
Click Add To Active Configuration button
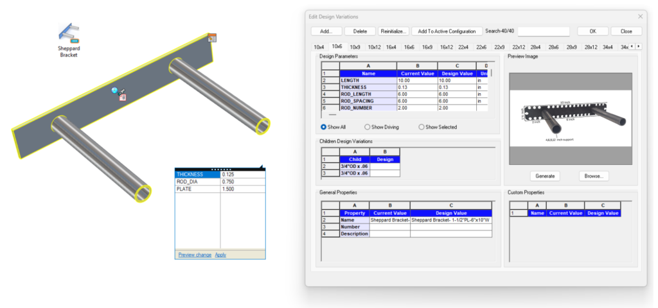(x=447, y=31)
